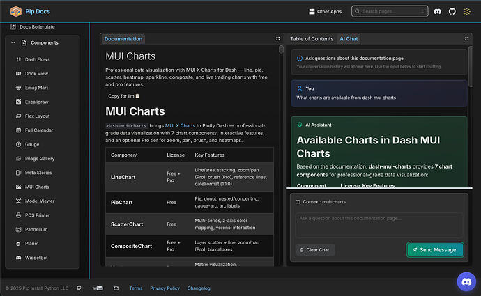The width and height of the screenshot is (481, 296).
Task: Click the Flex Layout icon in sidebar
Action: (18, 116)
